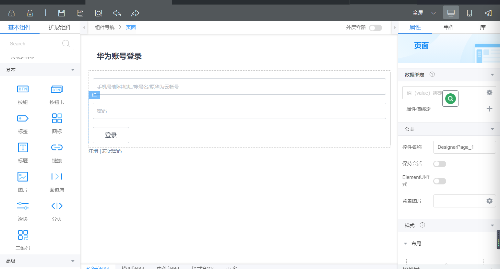Select the 按钮 button component
This screenshot has width=500, height=269.
(x=23, y=95)
